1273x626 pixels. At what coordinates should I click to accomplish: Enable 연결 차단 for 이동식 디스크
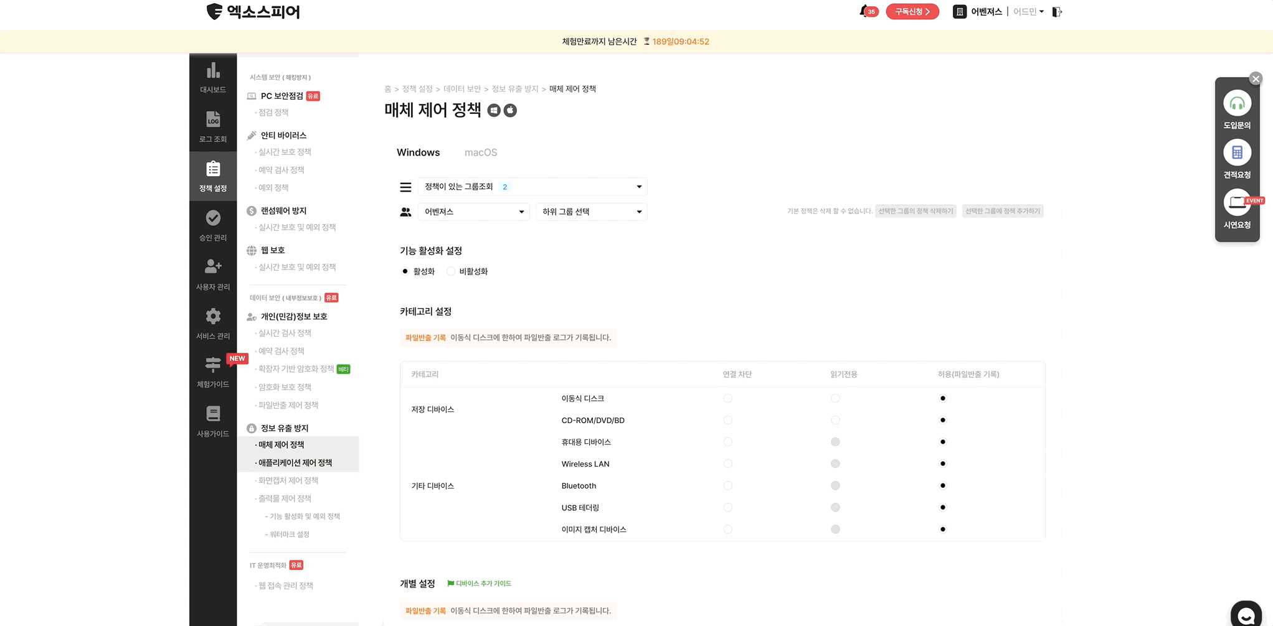click(x=728, y=398)
